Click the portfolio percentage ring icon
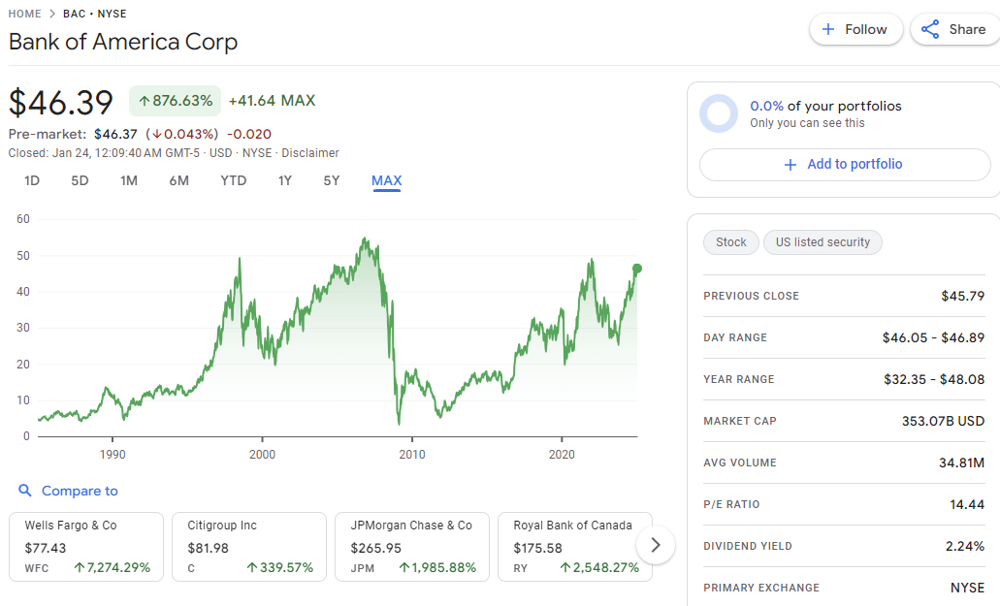The image size is (1000, 606). tap(719, 113)
